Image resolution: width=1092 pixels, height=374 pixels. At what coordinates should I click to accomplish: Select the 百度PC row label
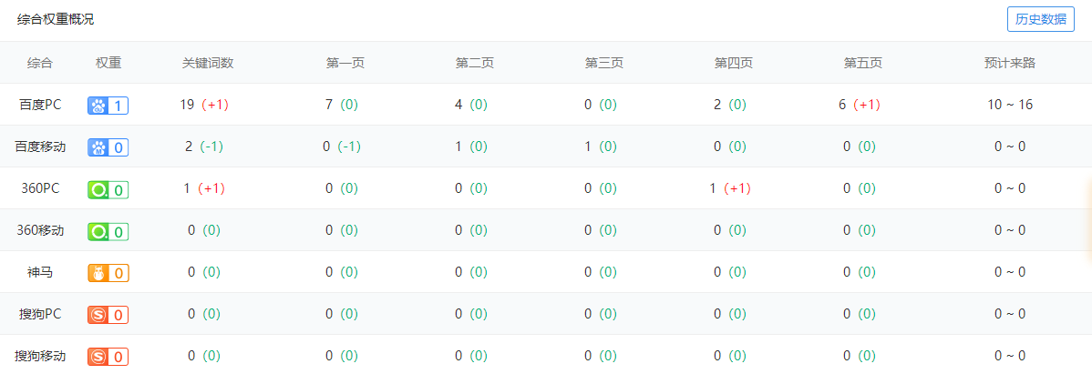40,105
